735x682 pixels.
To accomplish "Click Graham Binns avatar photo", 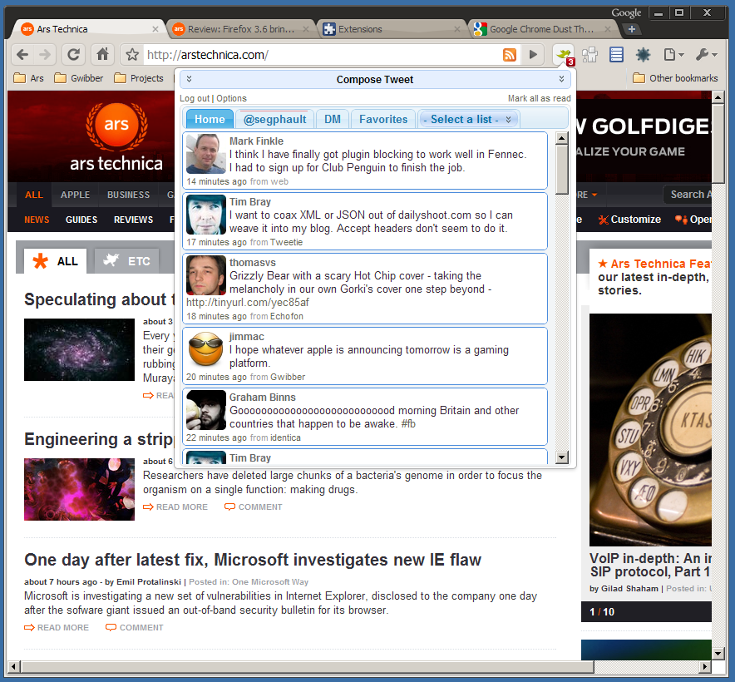I will (205, 410).
